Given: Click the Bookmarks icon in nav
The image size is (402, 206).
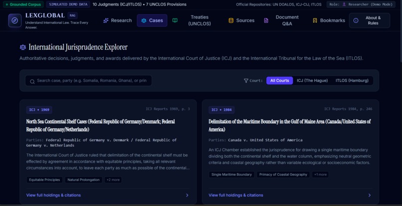Looking at the screenshot, I should point(315,20).
